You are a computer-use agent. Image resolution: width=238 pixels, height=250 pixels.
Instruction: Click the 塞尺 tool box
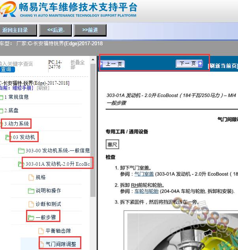[112, 144]
